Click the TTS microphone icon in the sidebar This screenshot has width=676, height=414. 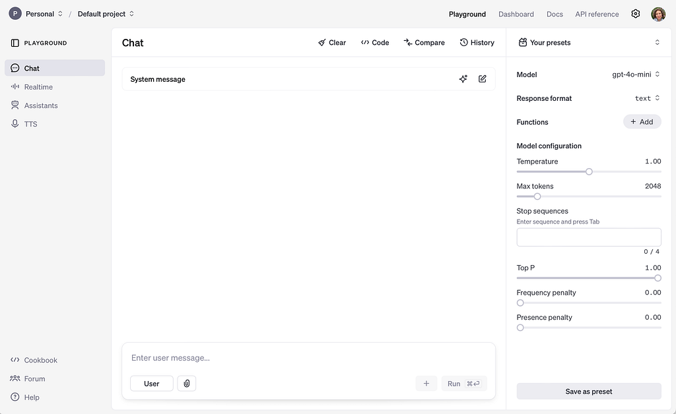15,123
